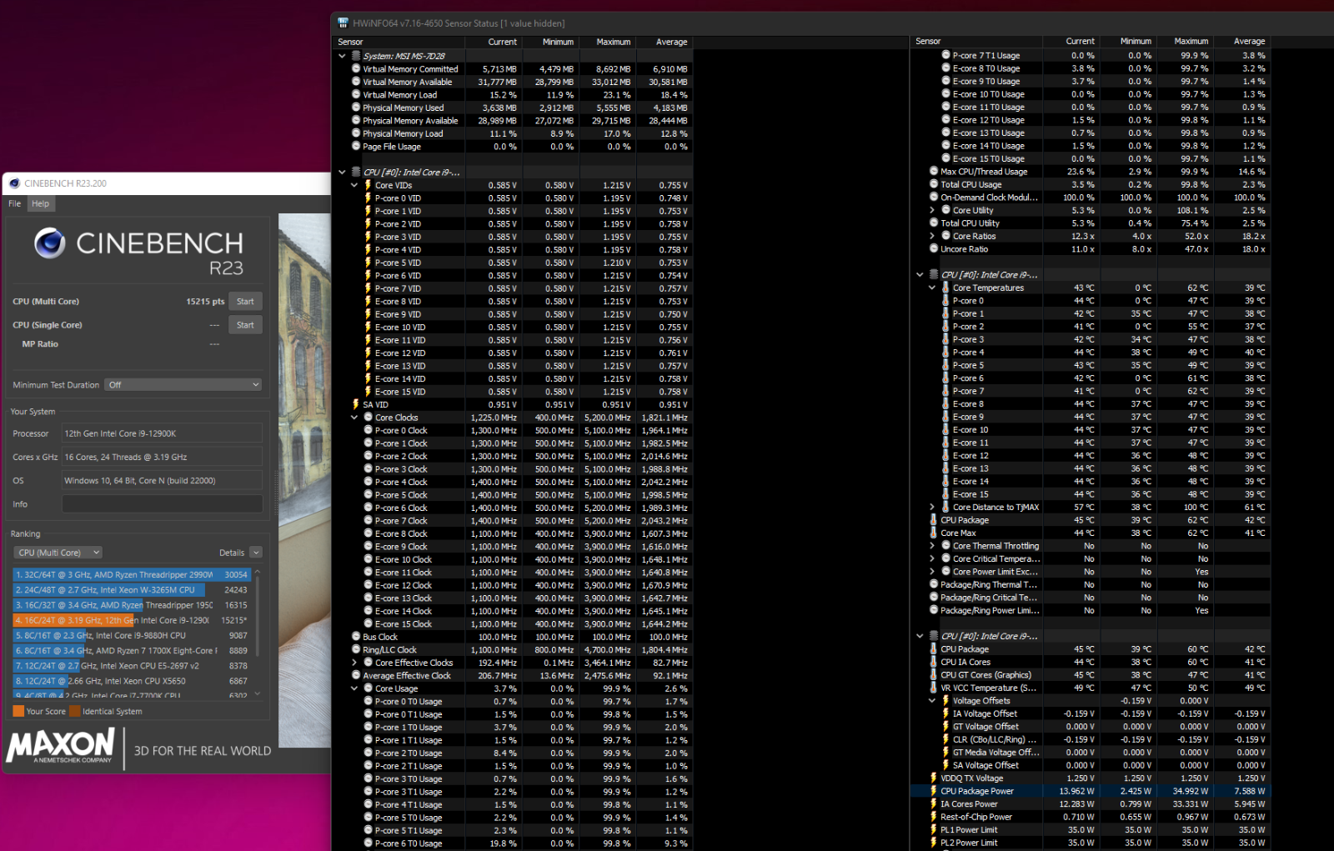Click the System MSI MS-7D28 chip icon
Viewport: 1334px width, 851px height.
click(x=356, y=56)
